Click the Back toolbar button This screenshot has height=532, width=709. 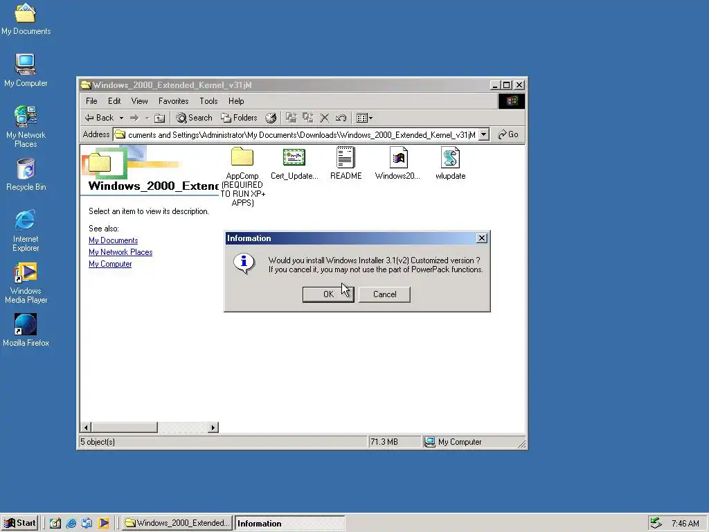(100, 118)
